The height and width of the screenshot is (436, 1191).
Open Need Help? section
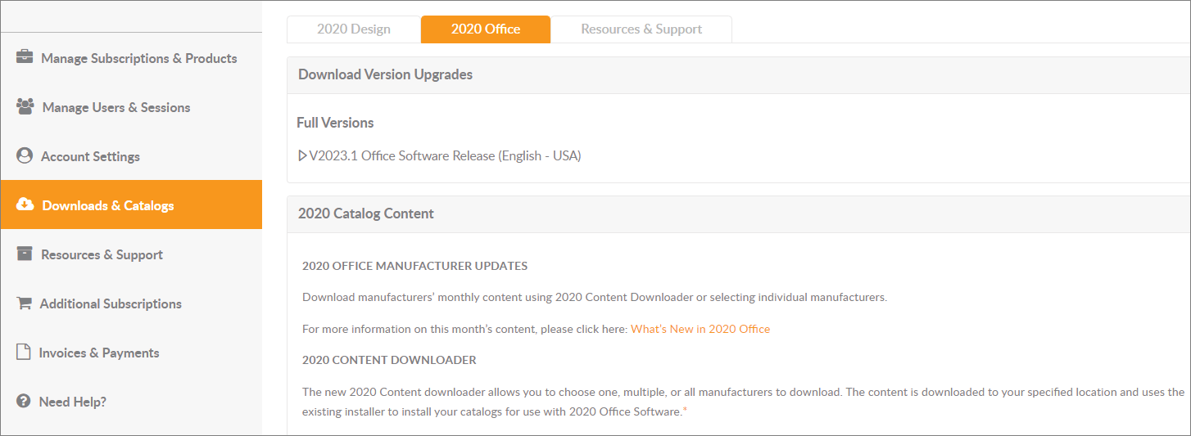131,402
